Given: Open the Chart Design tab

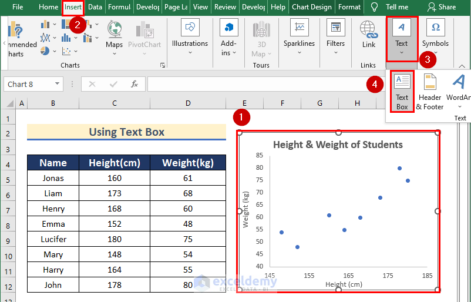Looking at the screenshot, I should (x=311, y=7).
